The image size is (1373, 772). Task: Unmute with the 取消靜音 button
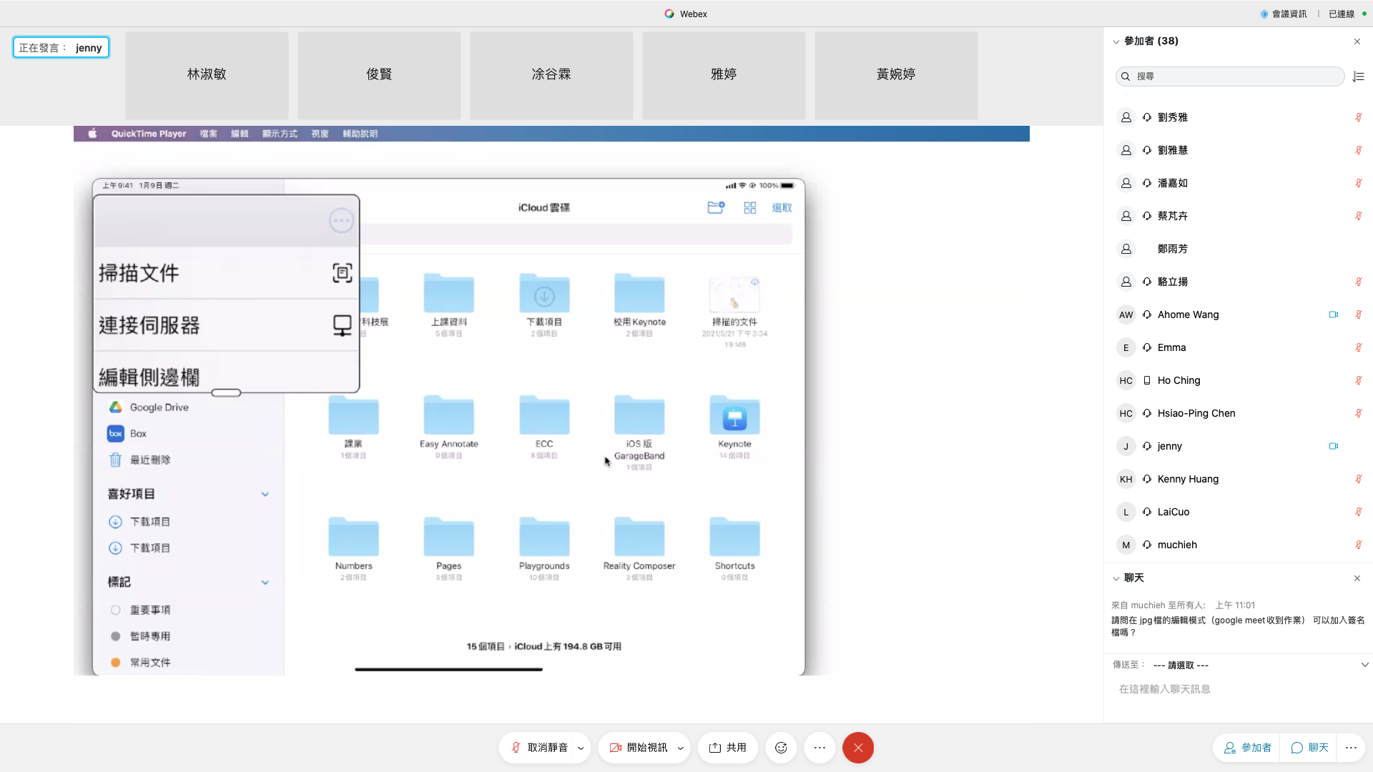pos(539,748)
